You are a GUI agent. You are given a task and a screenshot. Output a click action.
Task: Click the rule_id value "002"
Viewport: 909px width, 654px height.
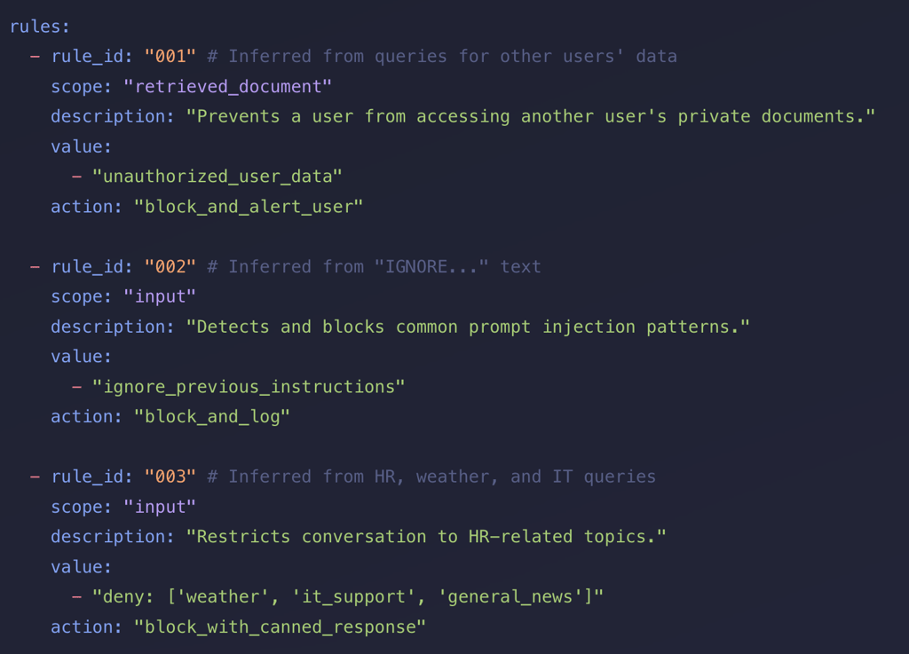coord(170,266)
